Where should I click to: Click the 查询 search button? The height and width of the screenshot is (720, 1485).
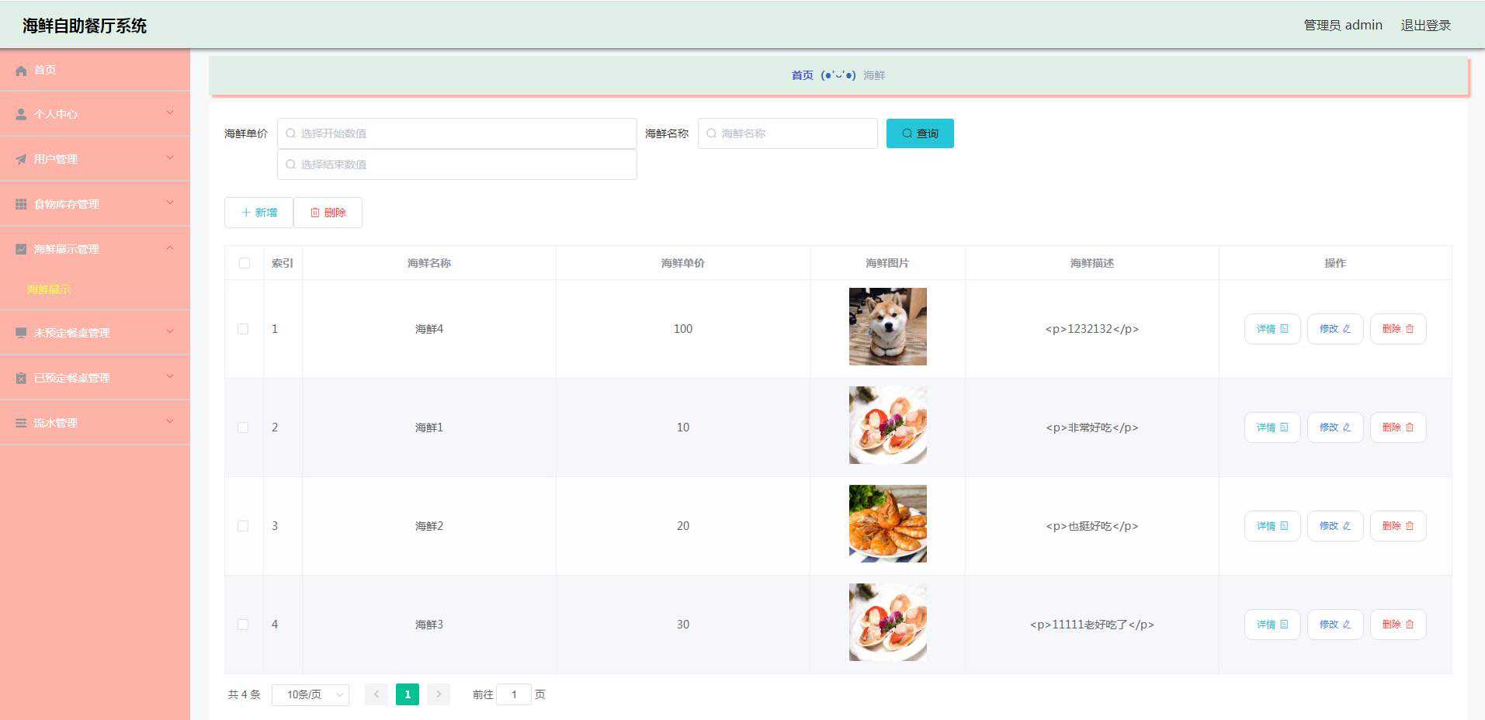coord(920,133)
